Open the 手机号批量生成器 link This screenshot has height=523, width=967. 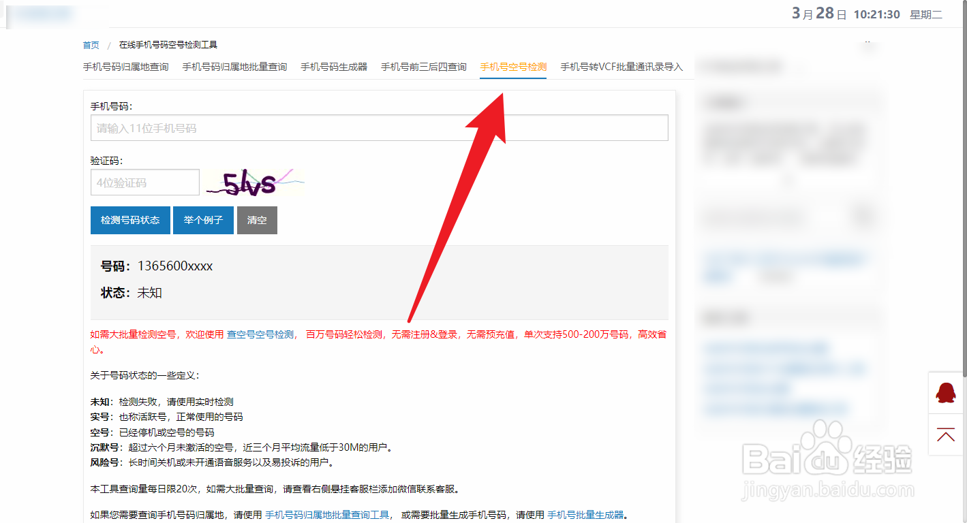click(586, 515)
